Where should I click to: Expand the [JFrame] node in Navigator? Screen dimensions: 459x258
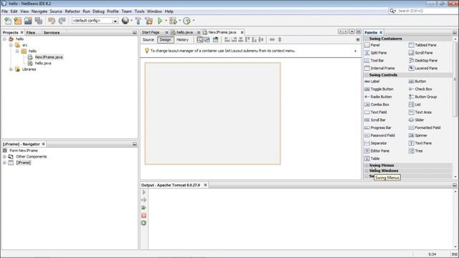(x=5, y=163)
